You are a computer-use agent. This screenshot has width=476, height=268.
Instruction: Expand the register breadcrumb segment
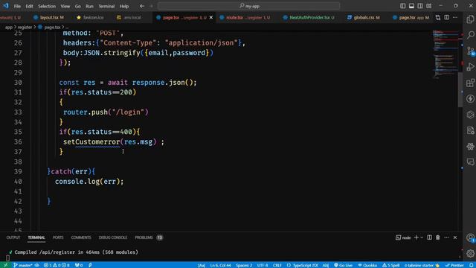coord(25,27)
